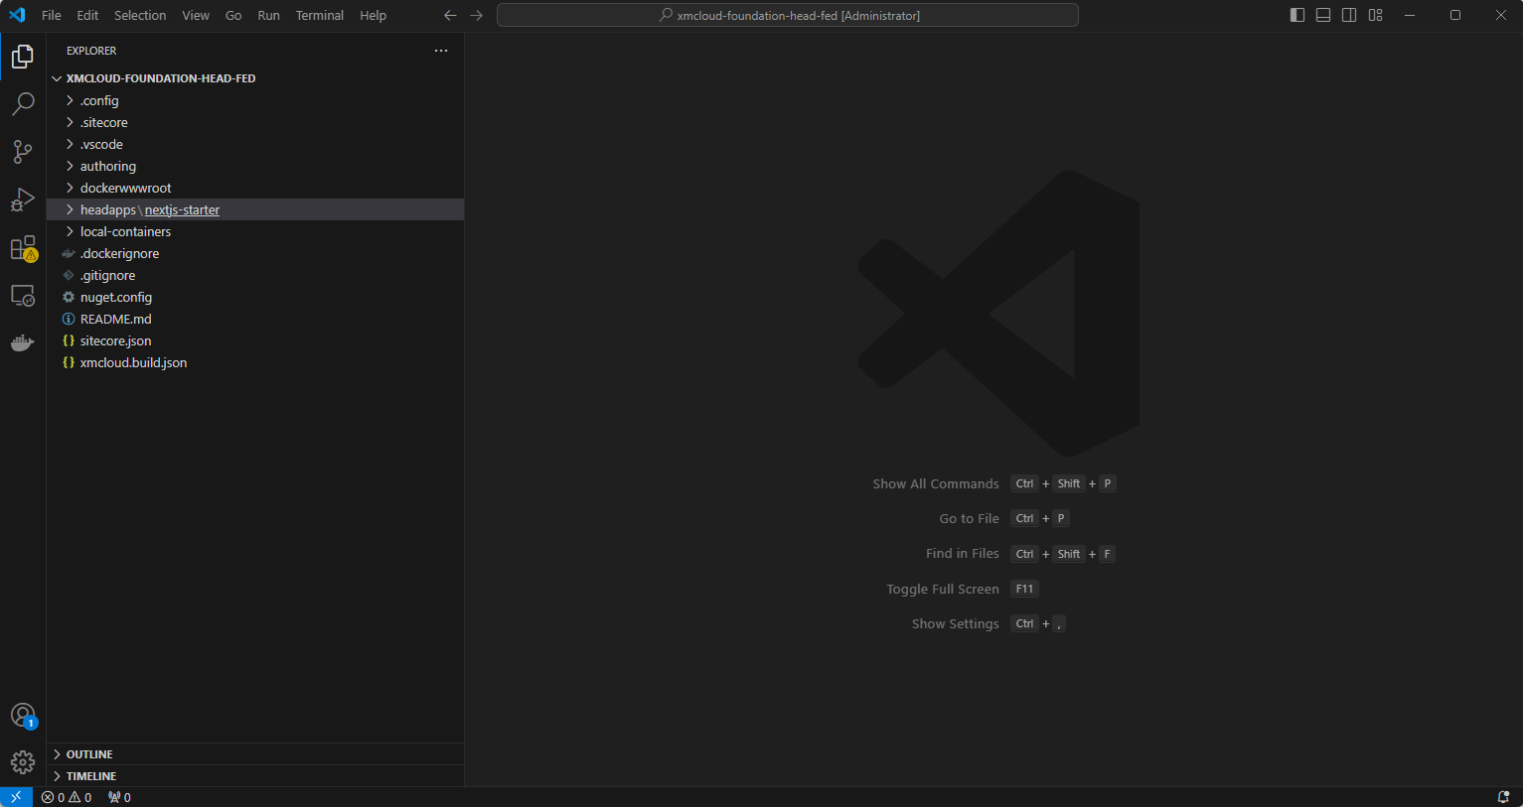Open the Terminal menu
Viewport: 1523px width, 807px height.
[320, 15]
